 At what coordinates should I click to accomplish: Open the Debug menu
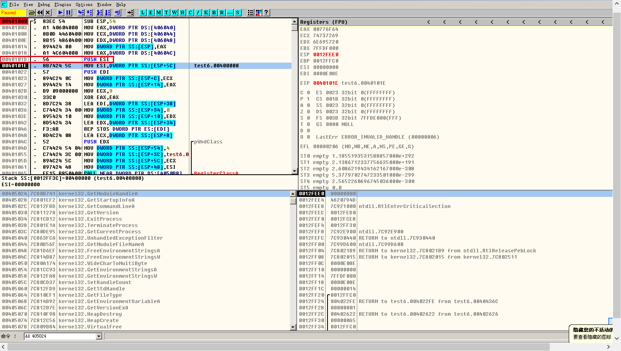point(44,5)
